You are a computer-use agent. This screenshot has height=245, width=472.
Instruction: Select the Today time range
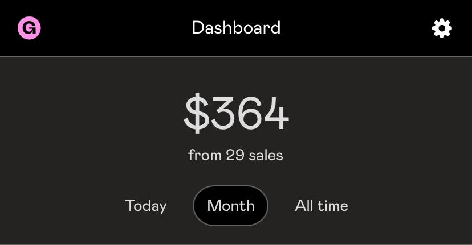(146, 206)
